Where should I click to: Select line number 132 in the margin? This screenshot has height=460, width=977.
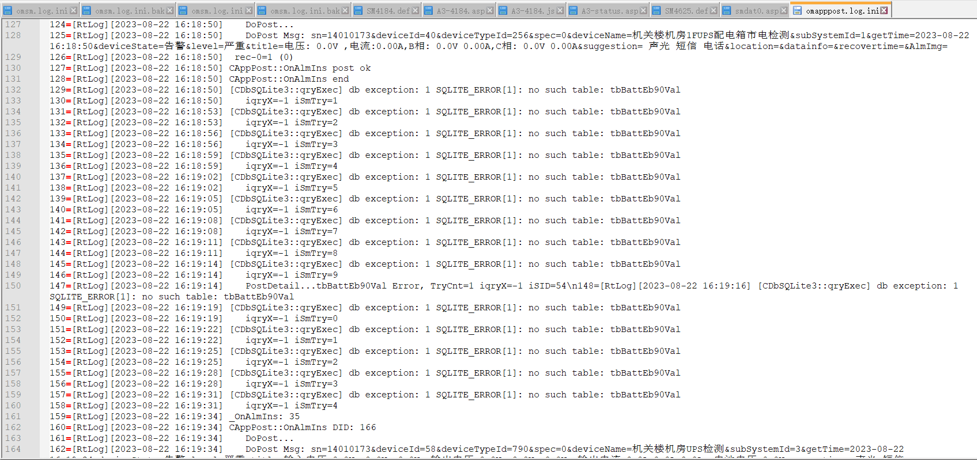[x=13, y=90]
